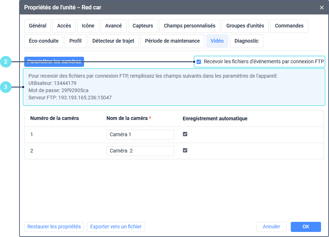Viewport: 329px width, 237px height.
Task: Click the numbered callout marker 3
Action: click(5, 87)
